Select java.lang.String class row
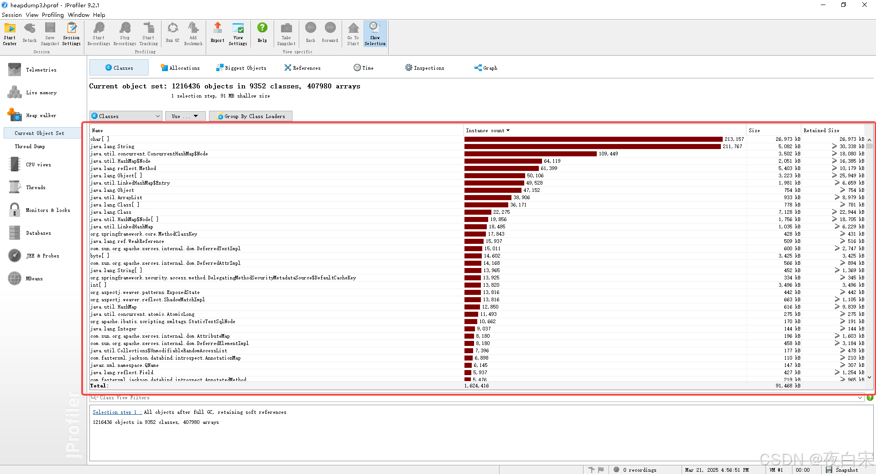 point(477,146)
